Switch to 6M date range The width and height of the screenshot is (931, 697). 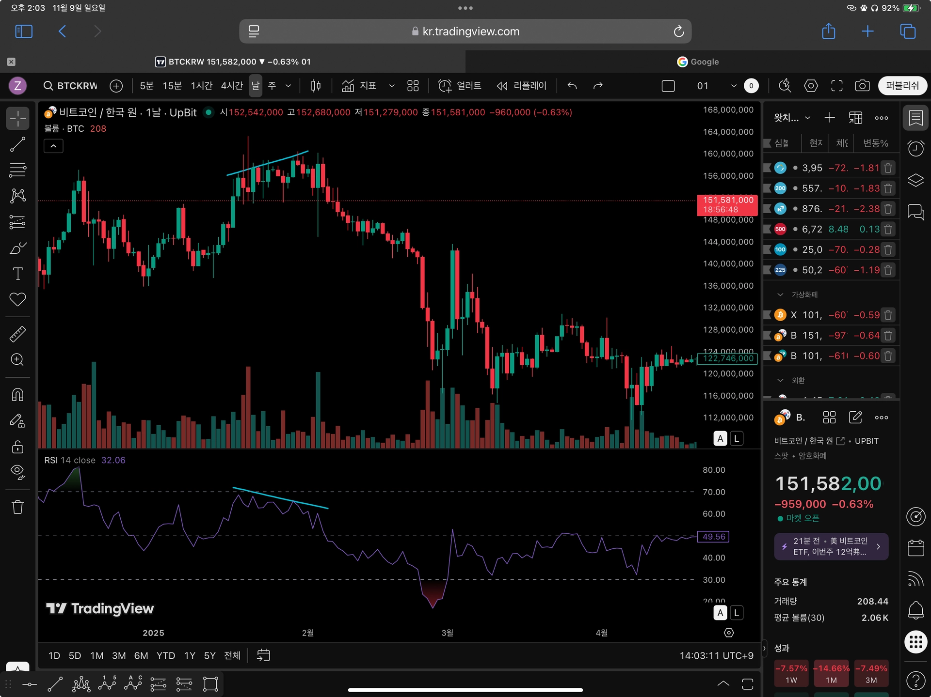pos(141,655)
